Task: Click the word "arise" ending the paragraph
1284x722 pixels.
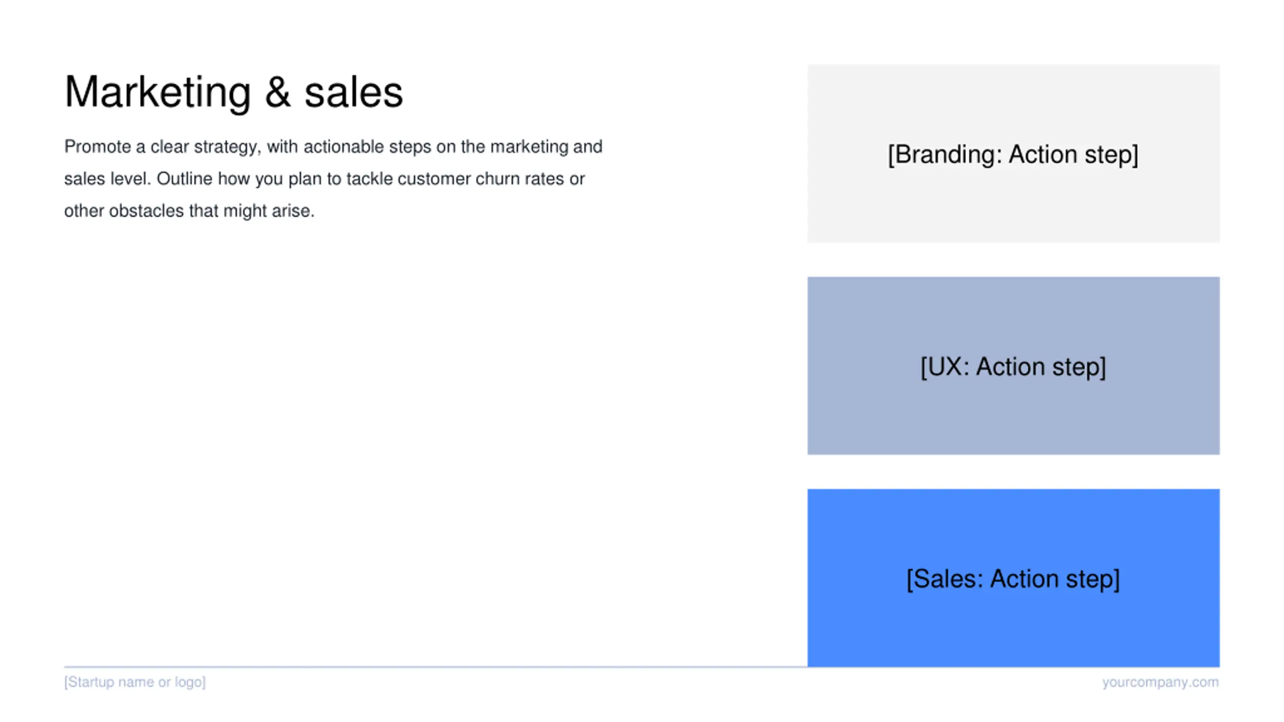Action: (293, 211)
